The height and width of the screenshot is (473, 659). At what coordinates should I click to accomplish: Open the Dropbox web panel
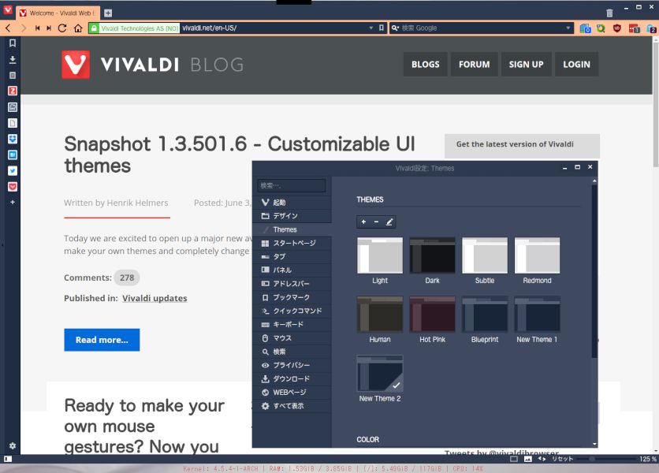[x=13, y=139]
